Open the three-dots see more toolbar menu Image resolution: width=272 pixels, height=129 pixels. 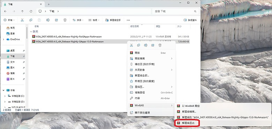point(128,20)
